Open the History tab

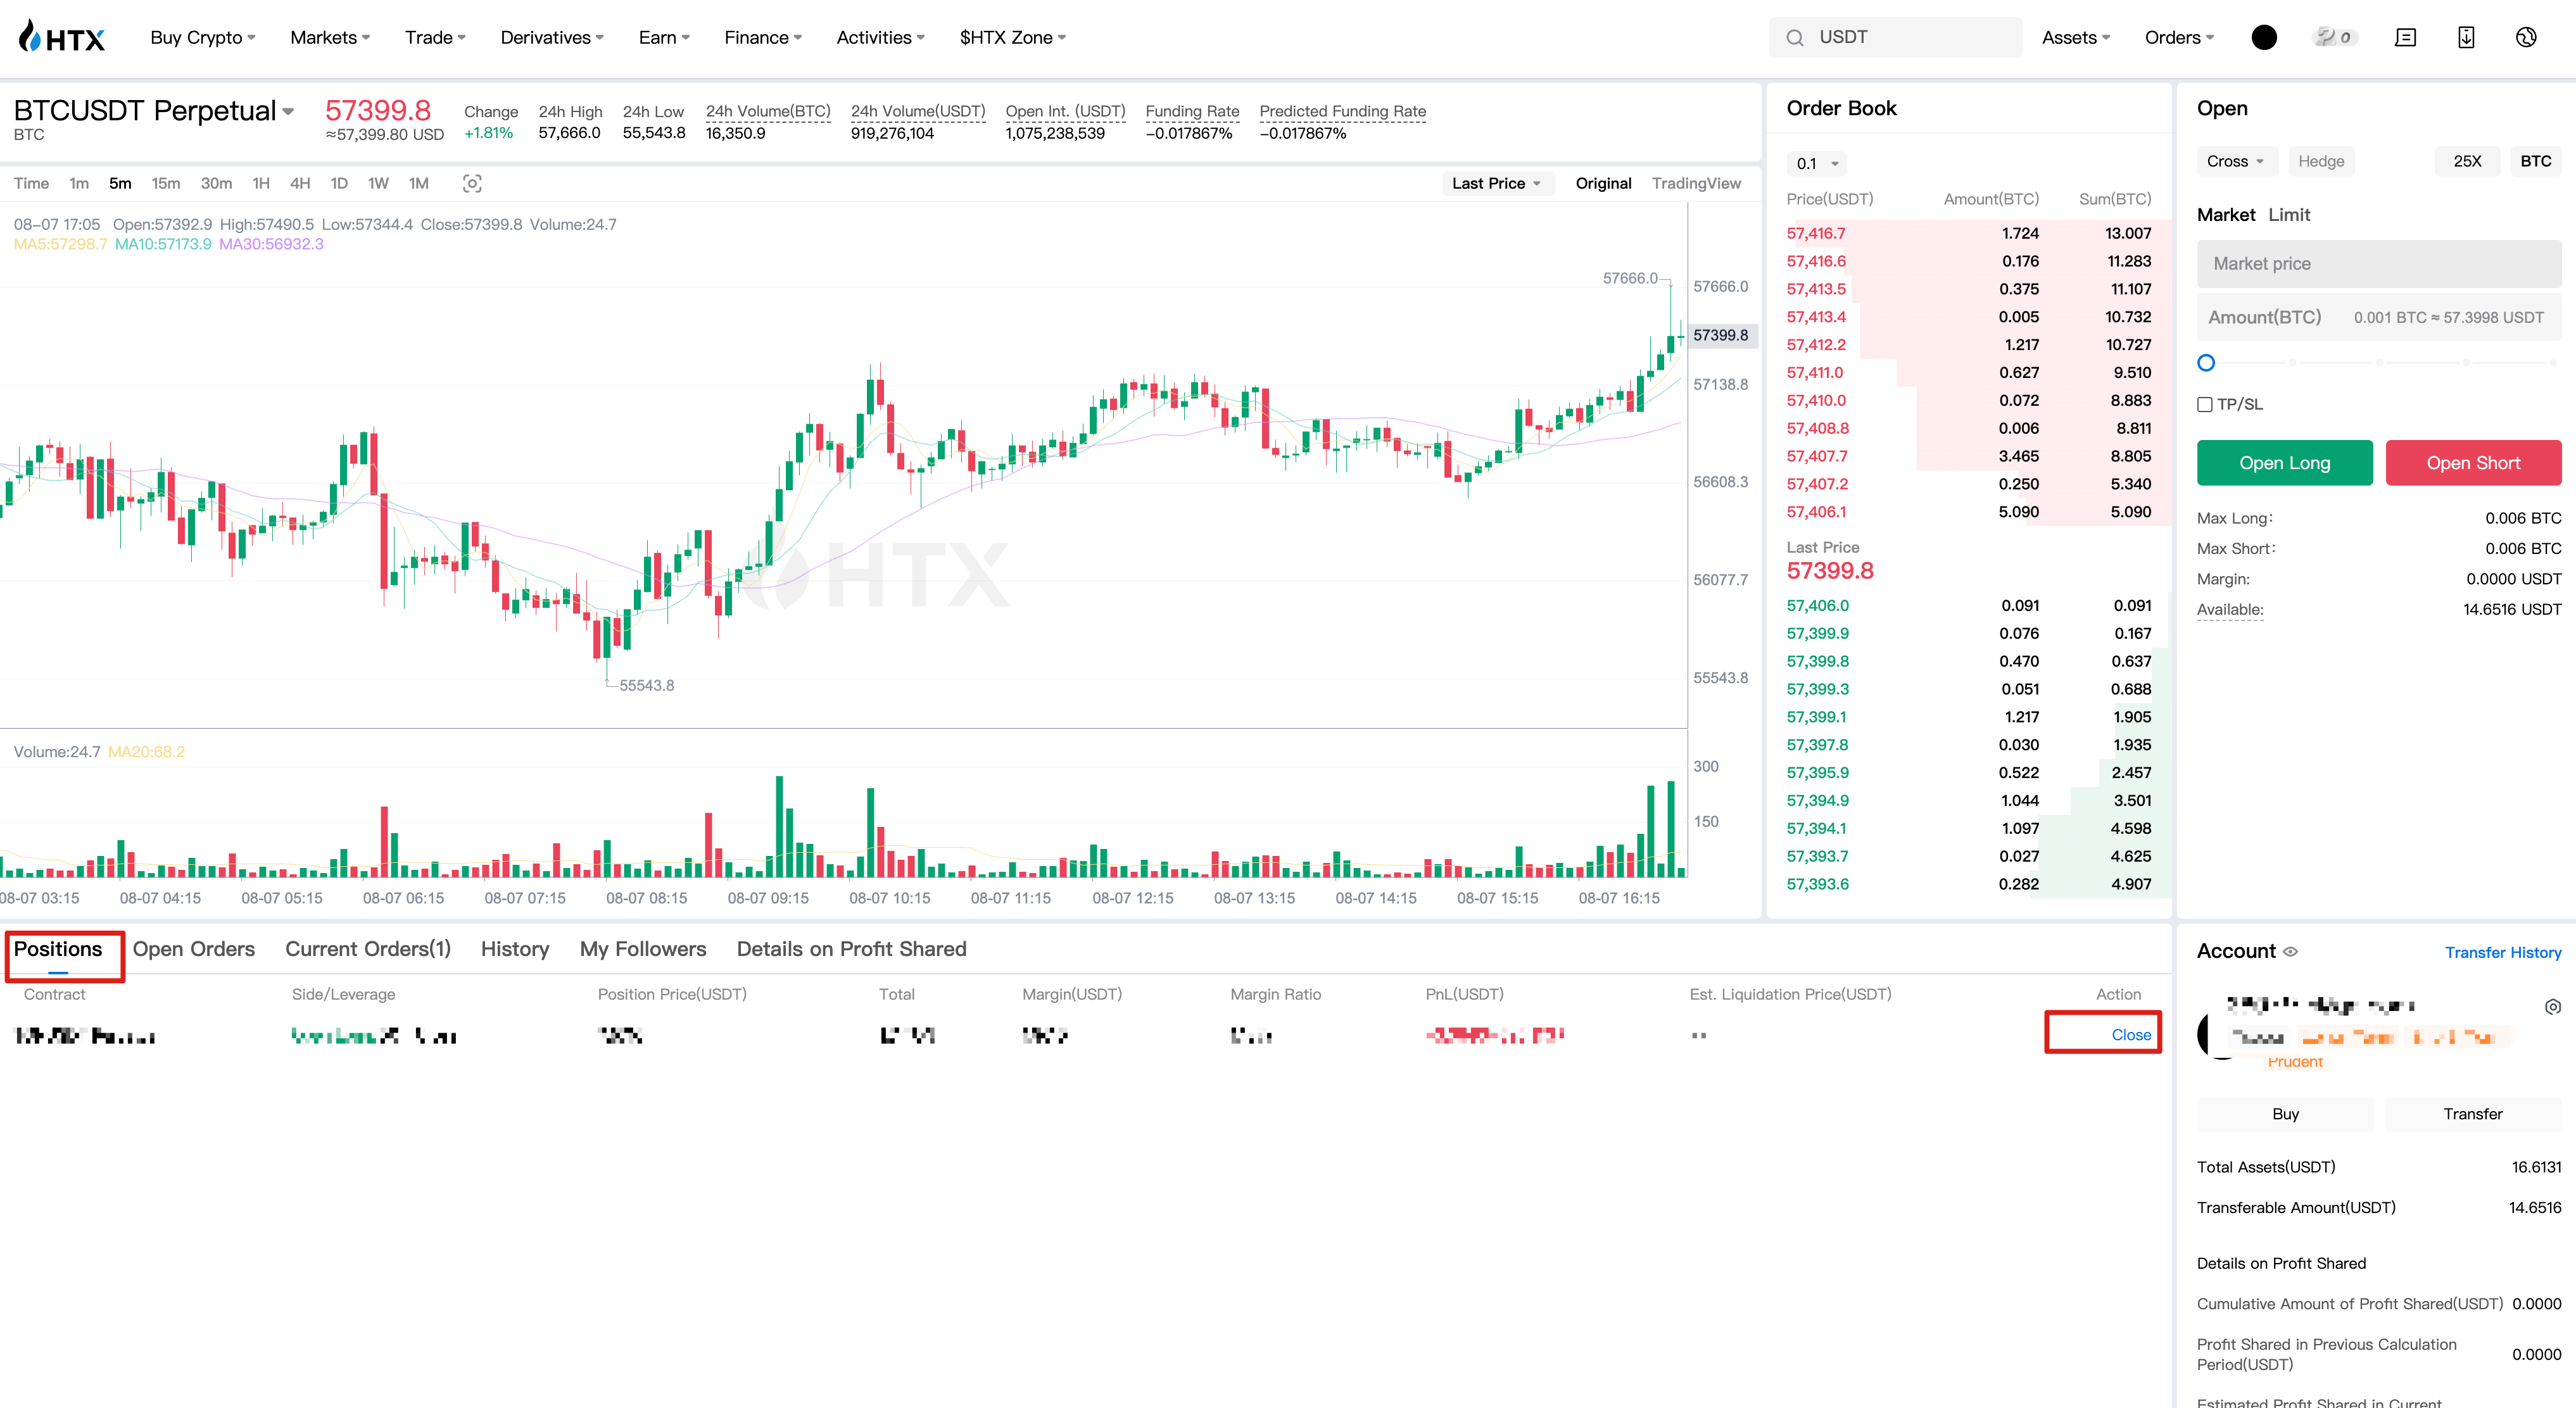click(x=515, y=949)
